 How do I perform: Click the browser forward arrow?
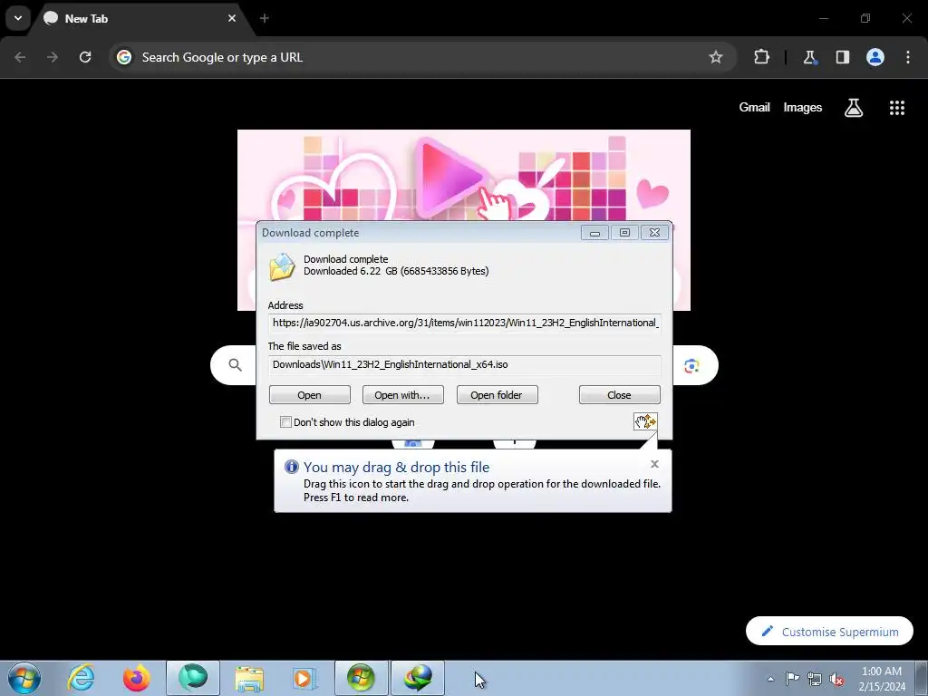53,57
